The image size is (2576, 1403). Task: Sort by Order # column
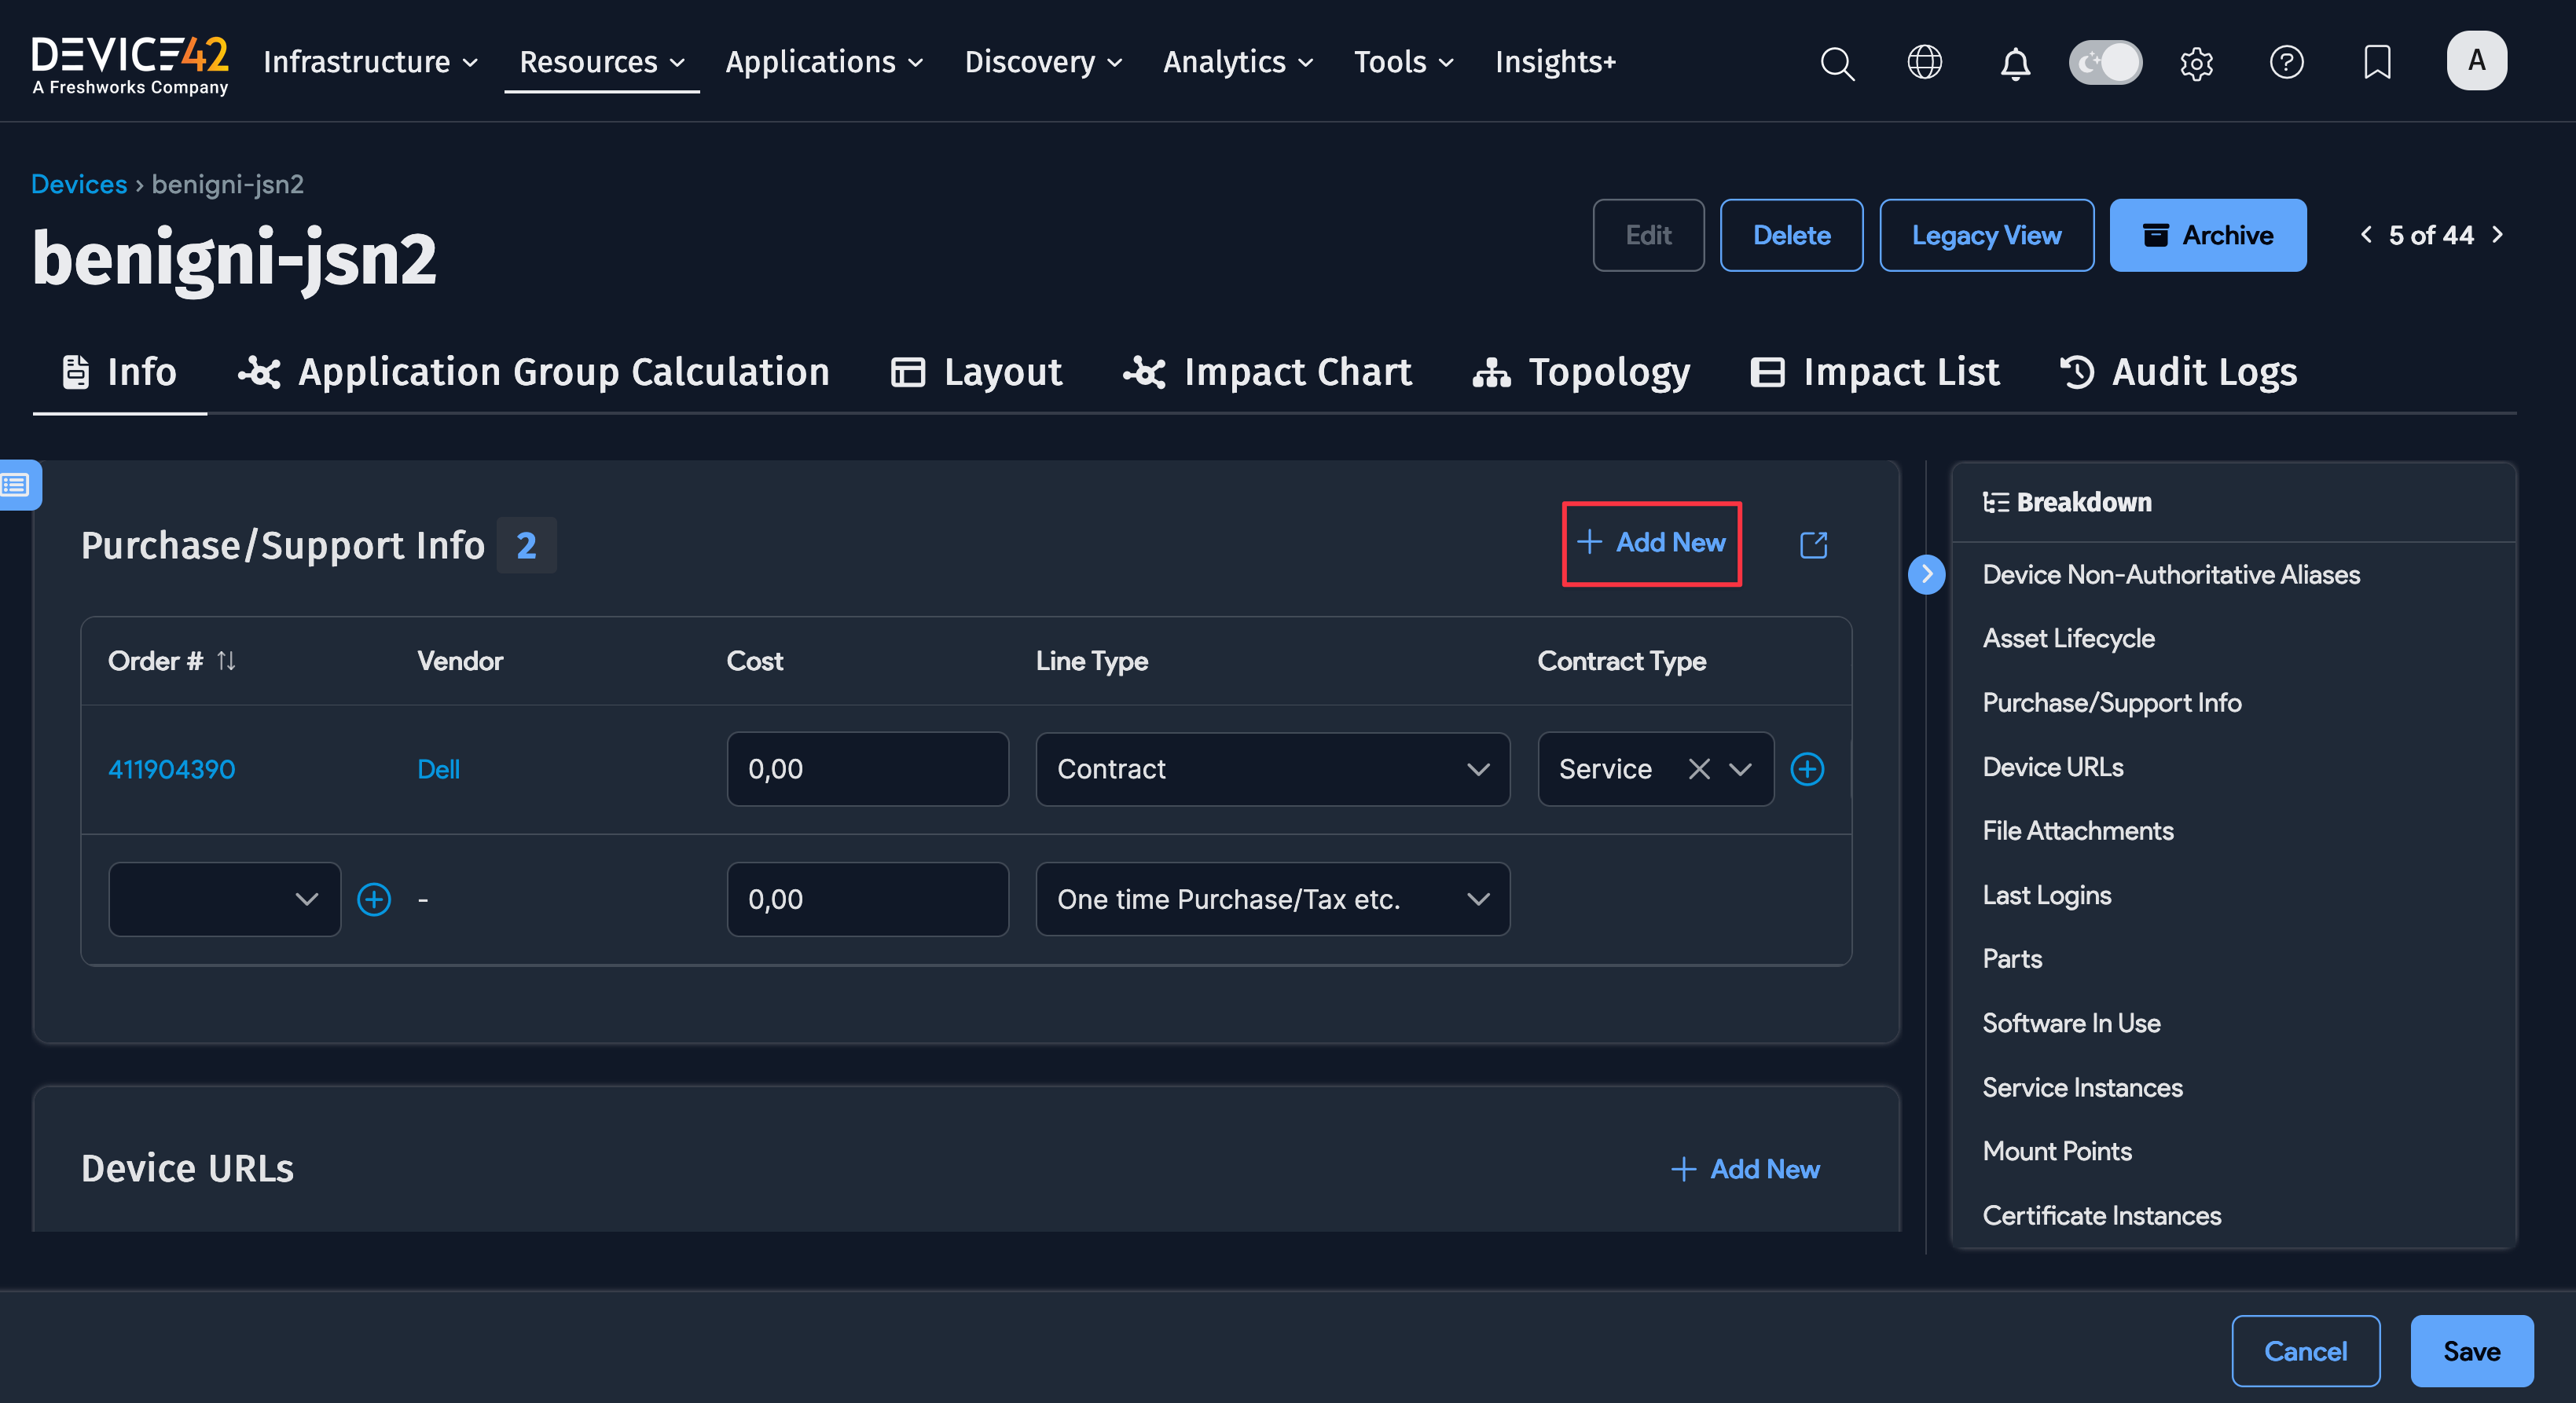point(226,661)
